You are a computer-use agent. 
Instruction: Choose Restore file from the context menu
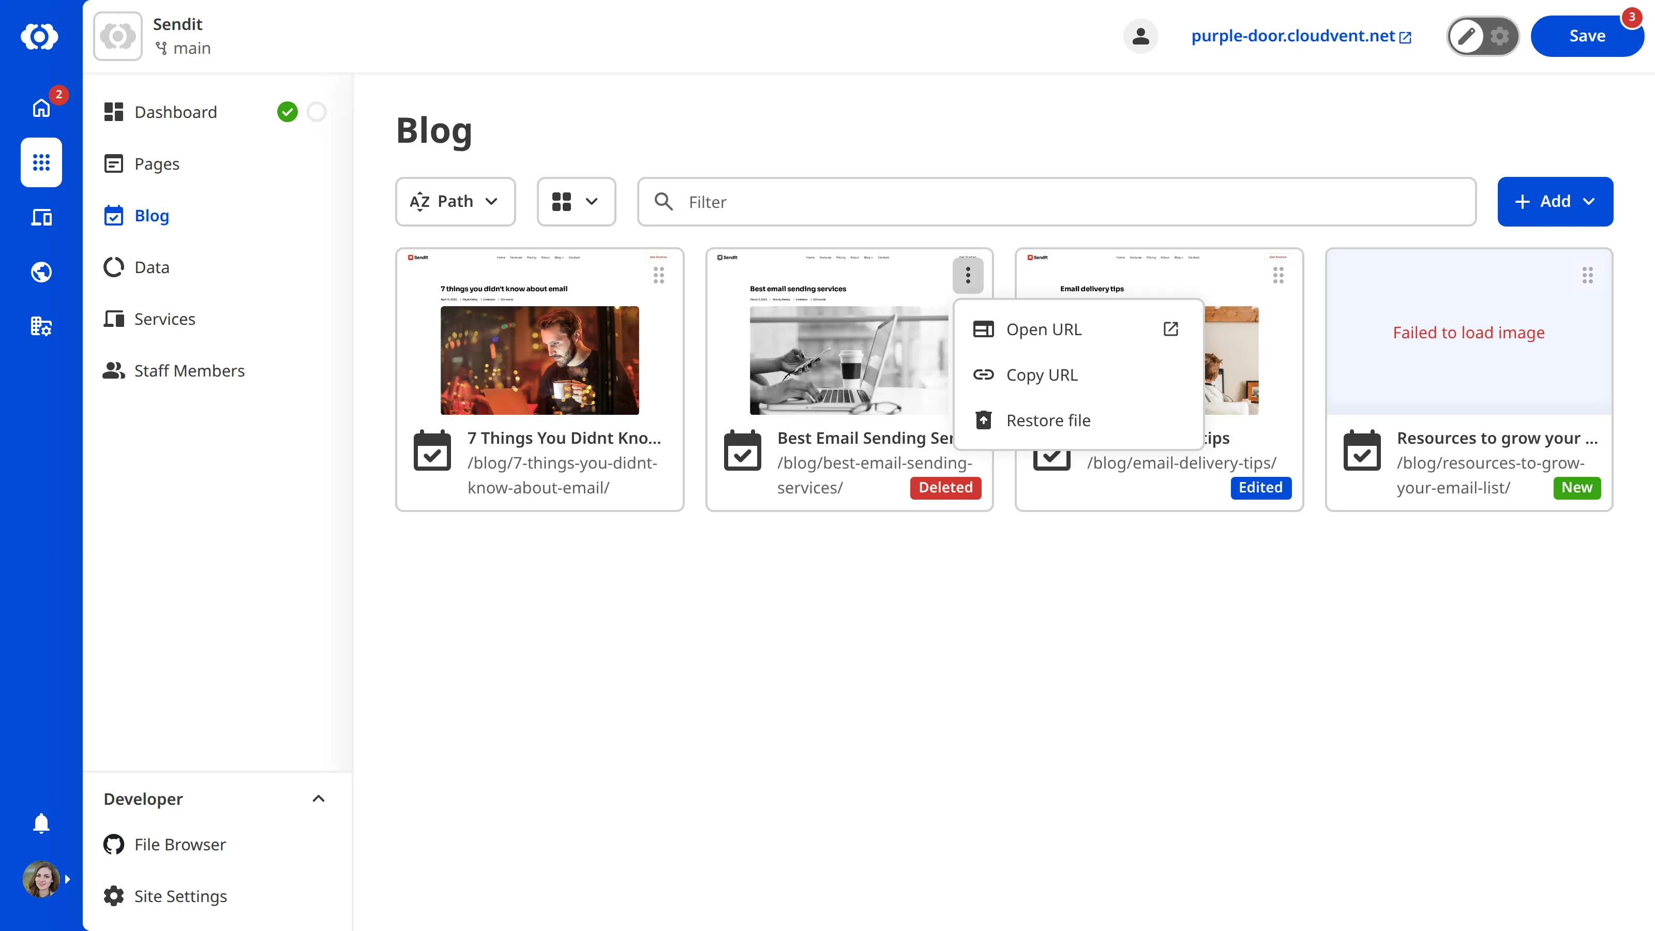pos(1048,420)
